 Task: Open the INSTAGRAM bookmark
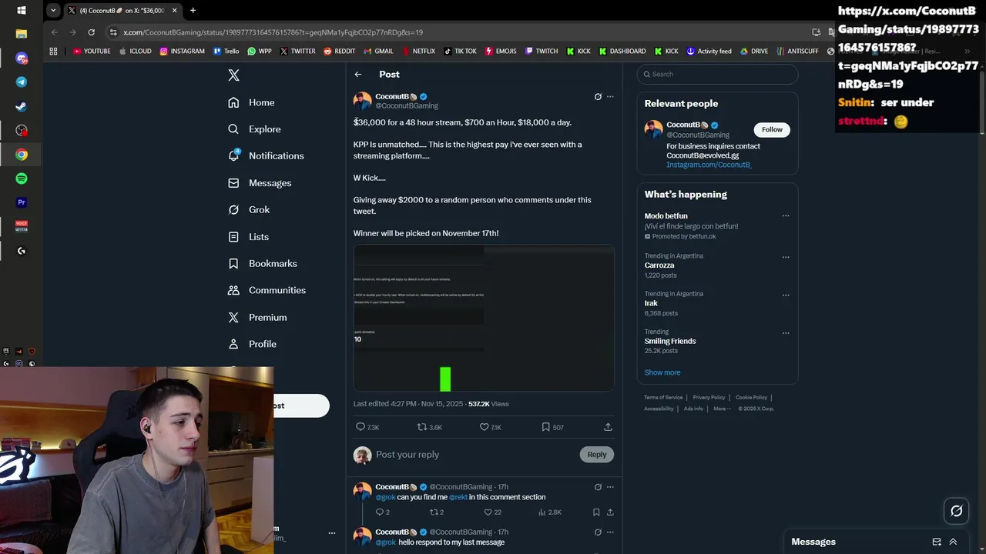[183, 51]
